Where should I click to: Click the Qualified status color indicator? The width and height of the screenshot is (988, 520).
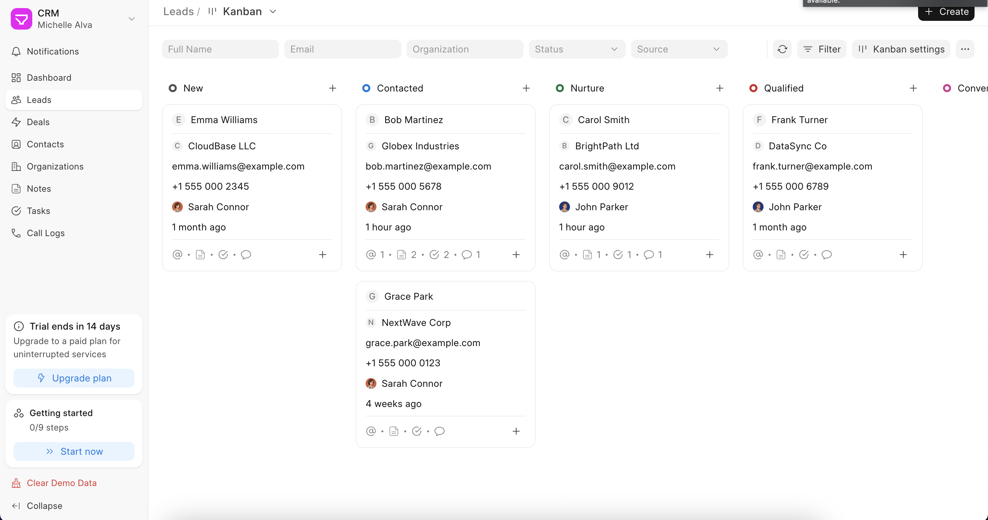point(753,88)
